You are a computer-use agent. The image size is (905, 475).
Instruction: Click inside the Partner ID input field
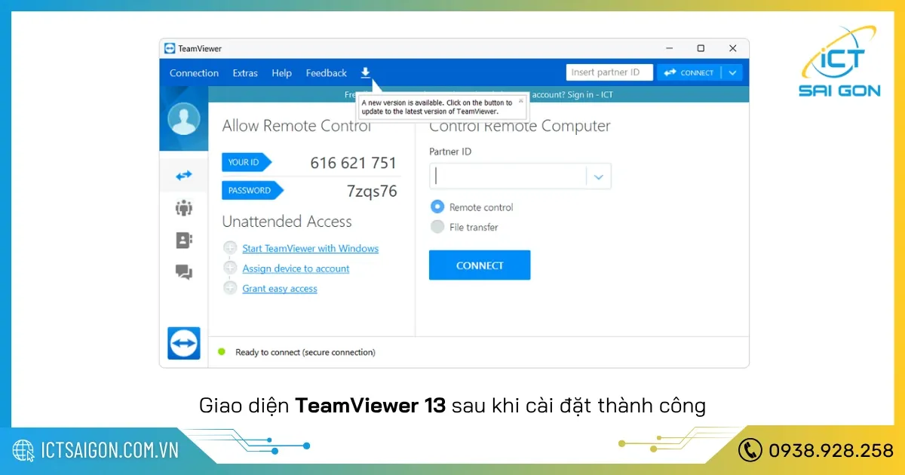505,176
